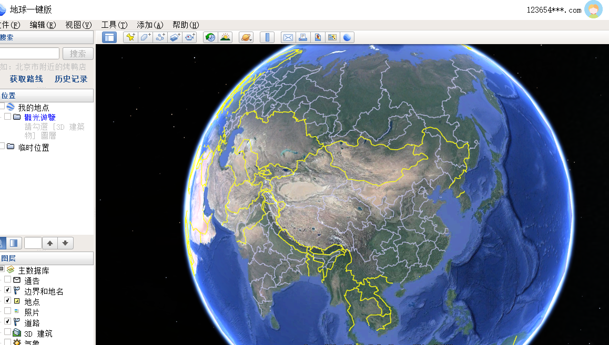This screenshot has width=609, height=345.
Task: Click the user avatar at top right
Action: [593, 9]
